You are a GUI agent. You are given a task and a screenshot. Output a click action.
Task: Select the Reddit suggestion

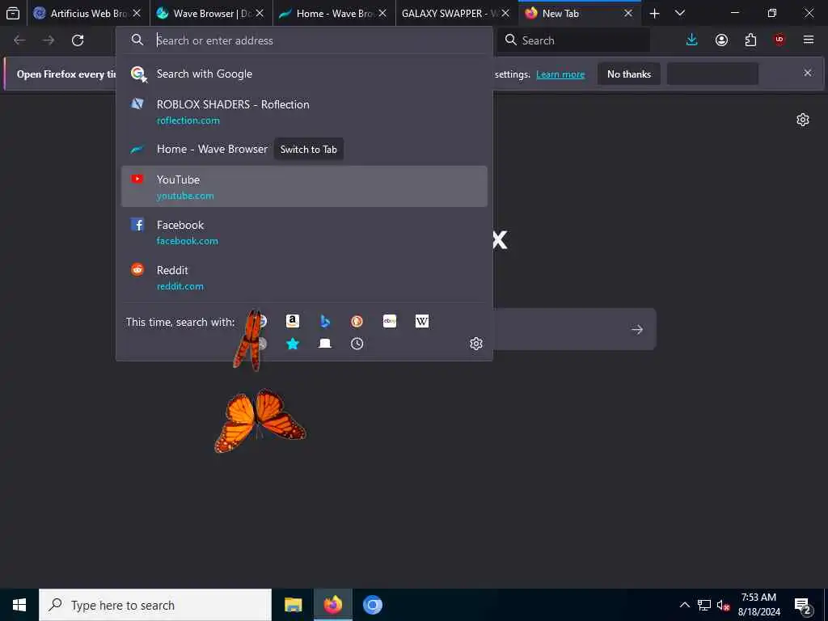(304, 277)
